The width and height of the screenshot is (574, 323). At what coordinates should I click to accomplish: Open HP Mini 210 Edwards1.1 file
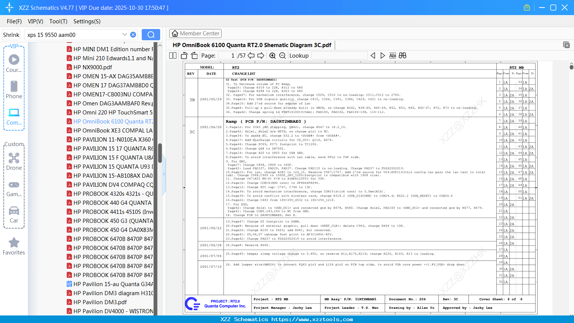[x=110, y=58]
